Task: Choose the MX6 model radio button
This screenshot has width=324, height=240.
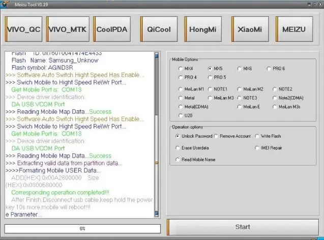Action: click(245, 68)
